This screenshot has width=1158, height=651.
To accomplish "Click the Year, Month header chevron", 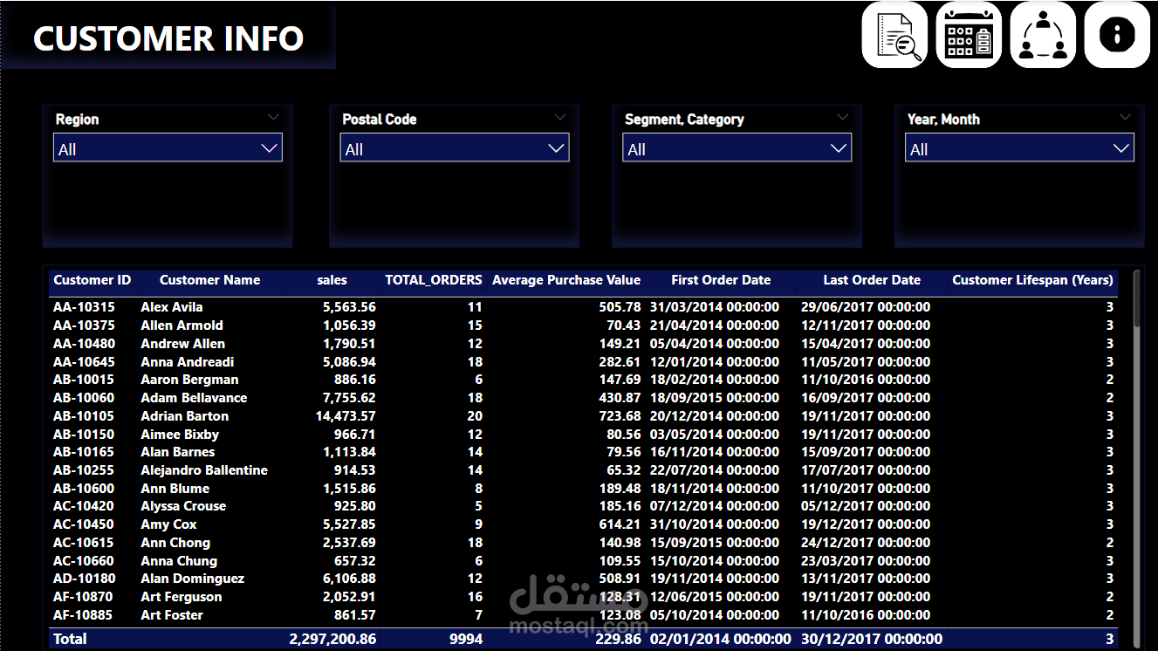I will click(1125, 117).
